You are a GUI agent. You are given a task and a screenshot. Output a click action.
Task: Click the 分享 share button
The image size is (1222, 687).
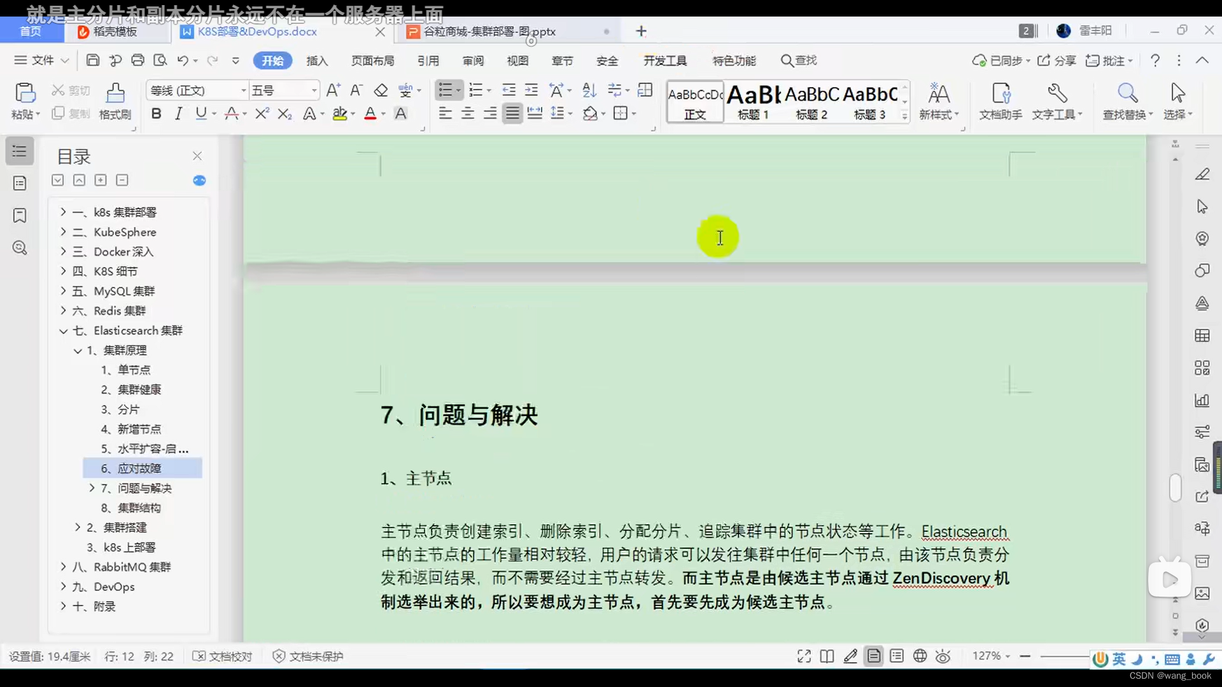pyautogui.click(x=1056, y=60)
